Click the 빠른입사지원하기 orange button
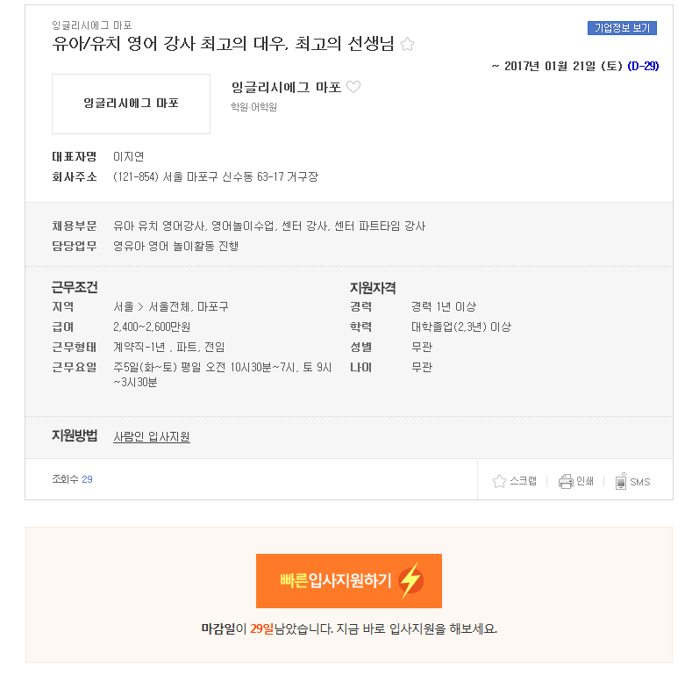 349,581
